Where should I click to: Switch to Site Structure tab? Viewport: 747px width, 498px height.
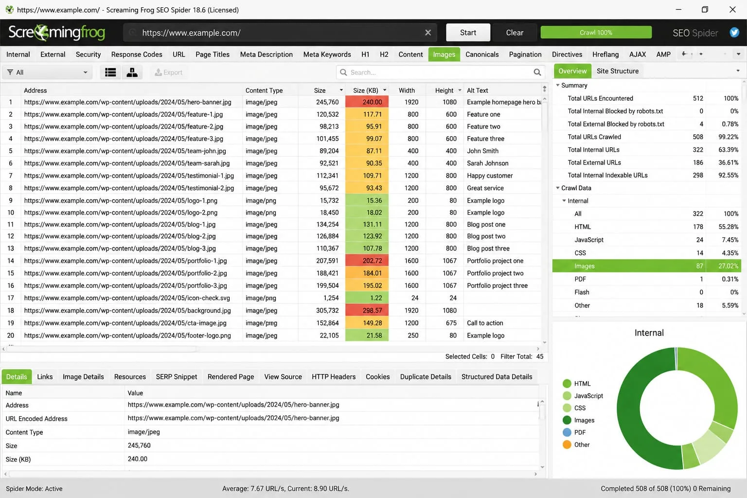click(618, 71)
